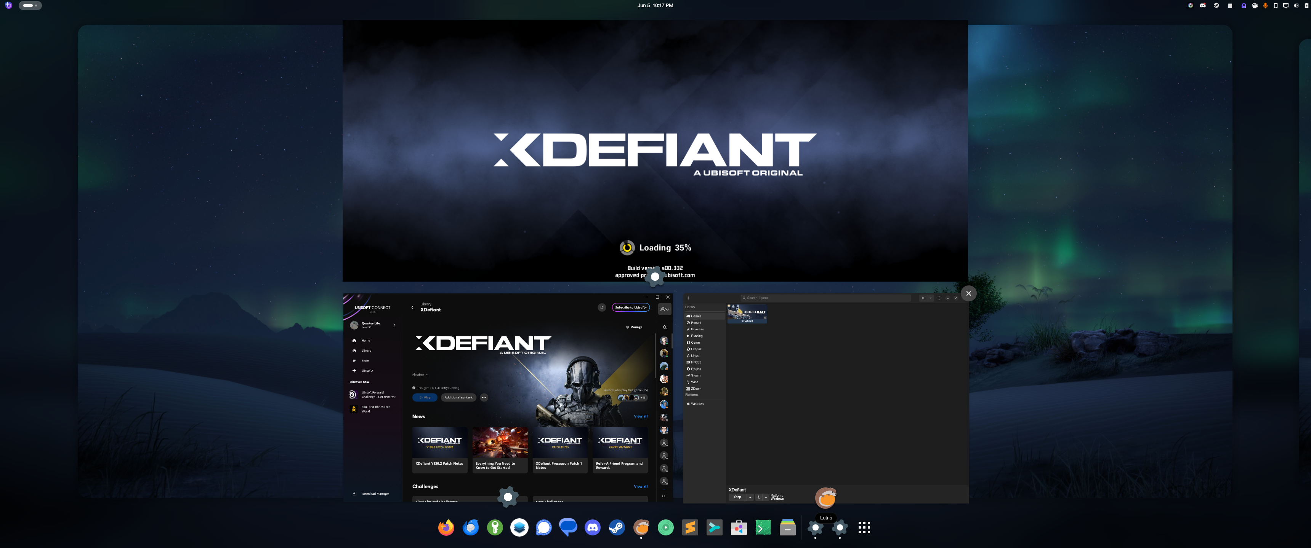This screenshot has height=548, width=1311.
Task: Click the back arrow beside Library XDefiant
Action: tap(412, 307)
